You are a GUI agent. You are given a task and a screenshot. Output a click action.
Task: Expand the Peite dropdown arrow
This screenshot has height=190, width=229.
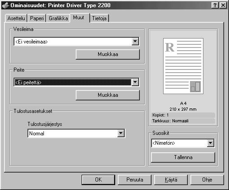tap(135, 82)
